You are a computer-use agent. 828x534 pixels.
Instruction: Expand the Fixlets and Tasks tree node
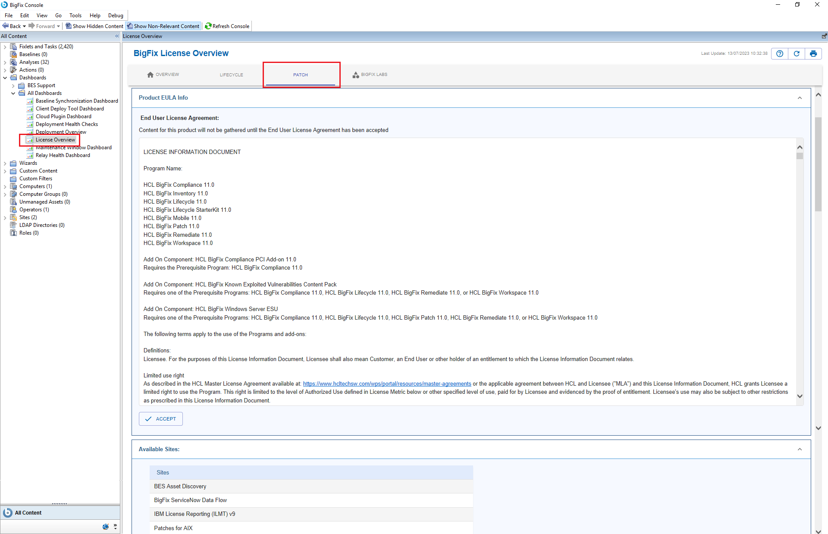(x=5, y=47)
